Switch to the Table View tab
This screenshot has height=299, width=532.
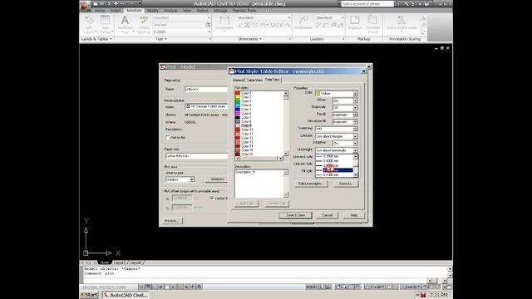tap(254, 80)
